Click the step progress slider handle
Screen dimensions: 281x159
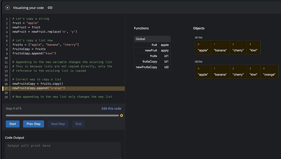(x=121, y=115)
